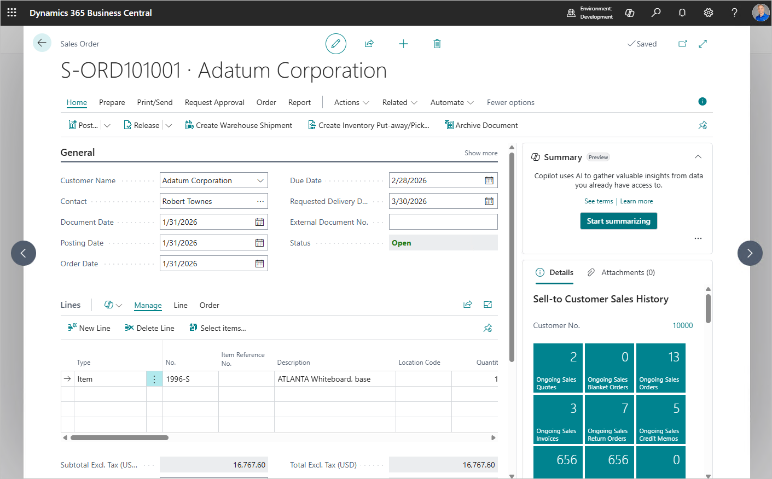
Task: Go to next record arrow
Action: pos(750,253)
